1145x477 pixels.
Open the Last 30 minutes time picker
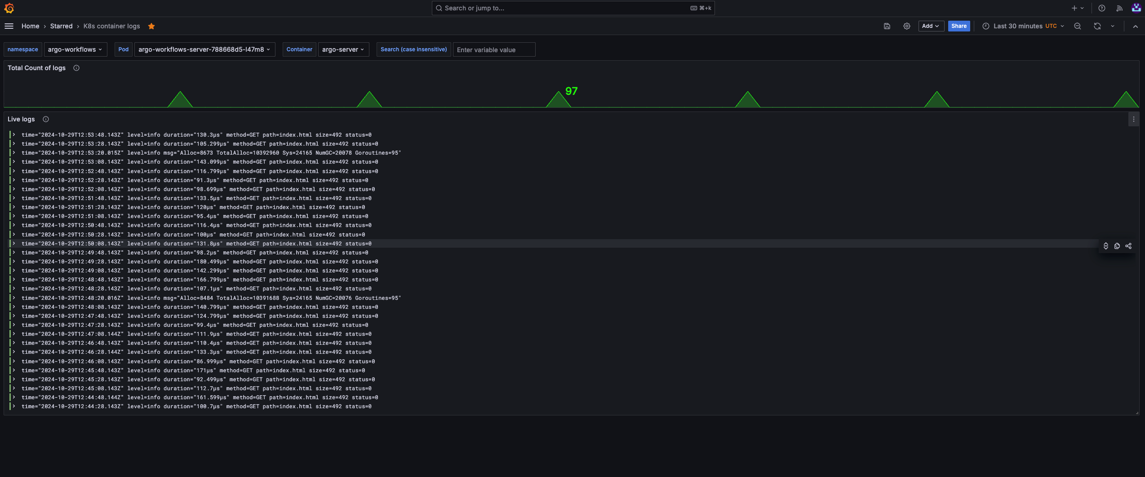(1023, 26)
